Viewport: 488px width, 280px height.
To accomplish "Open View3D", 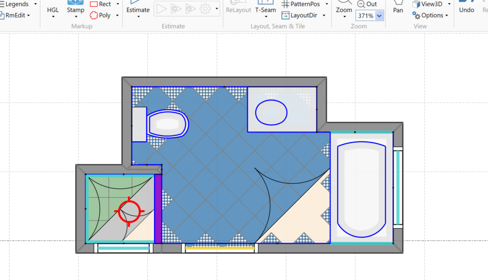I will pyautogui.click(x=427, y=4).
